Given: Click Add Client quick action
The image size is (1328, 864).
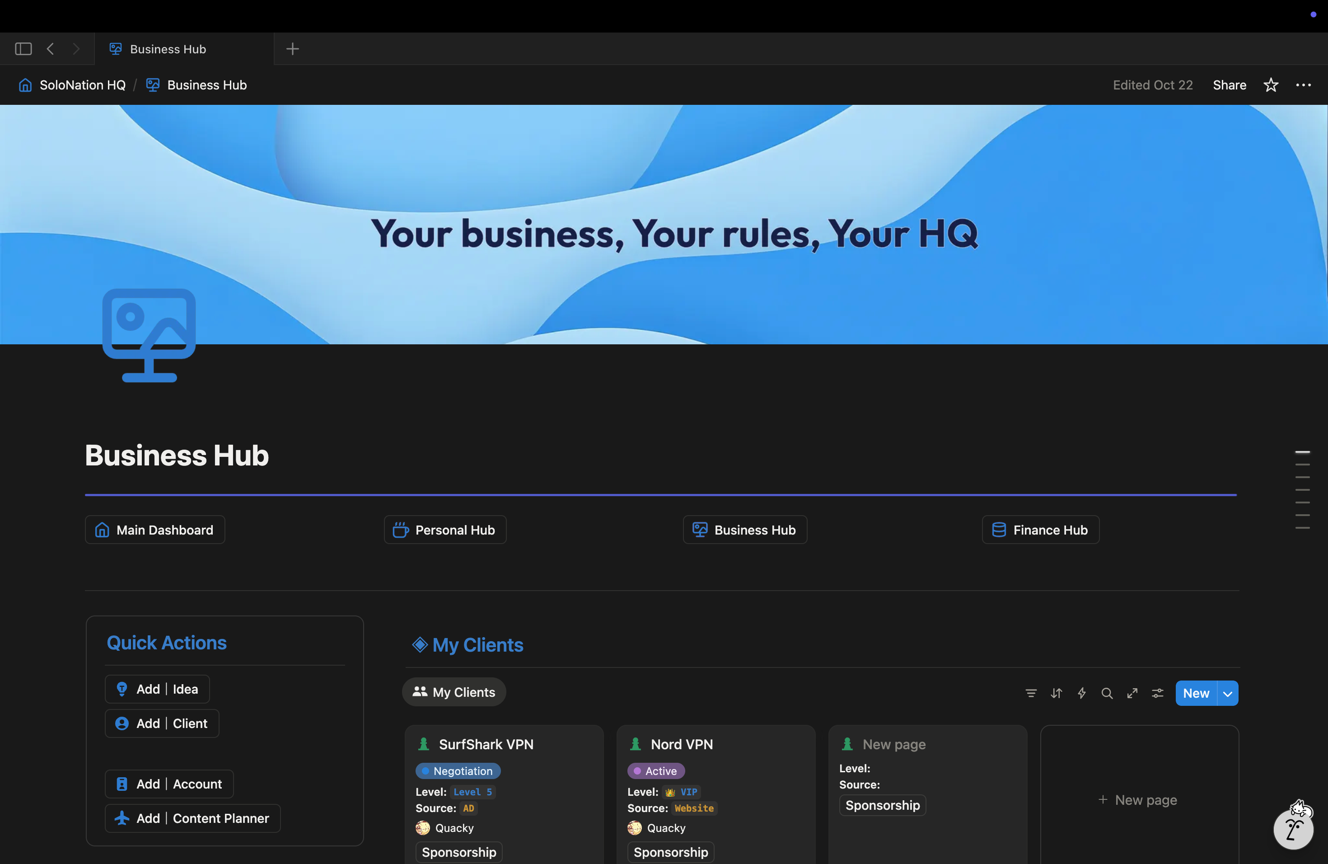Looking at the screenshot, I should click(162, 723).
